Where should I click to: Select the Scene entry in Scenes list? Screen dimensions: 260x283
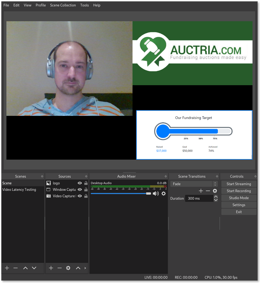pyautogui.click(x=23, y=183)
